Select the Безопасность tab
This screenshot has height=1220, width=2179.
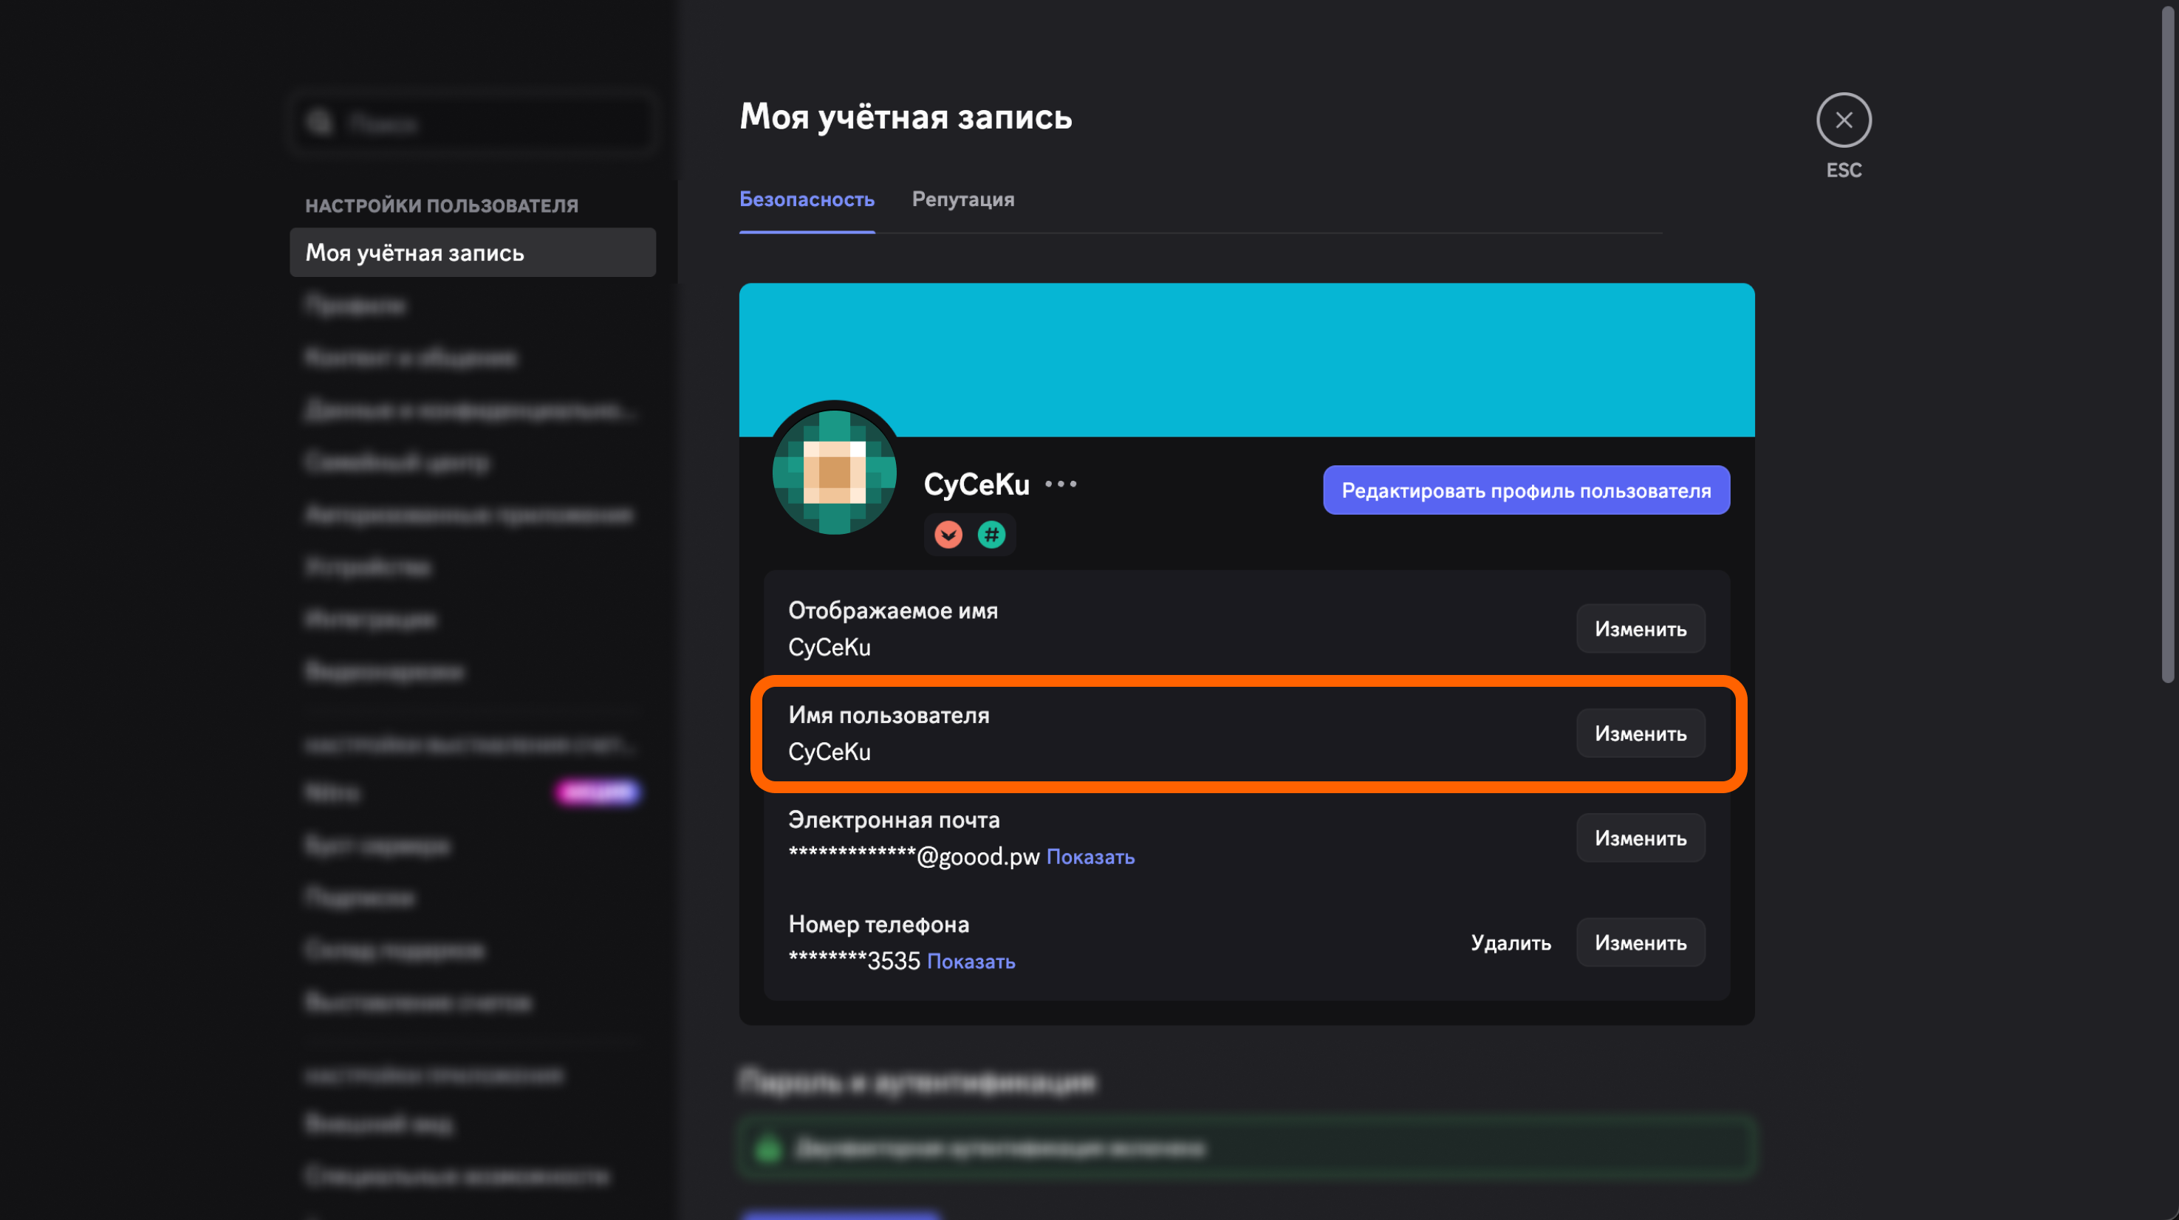(806, 199)
